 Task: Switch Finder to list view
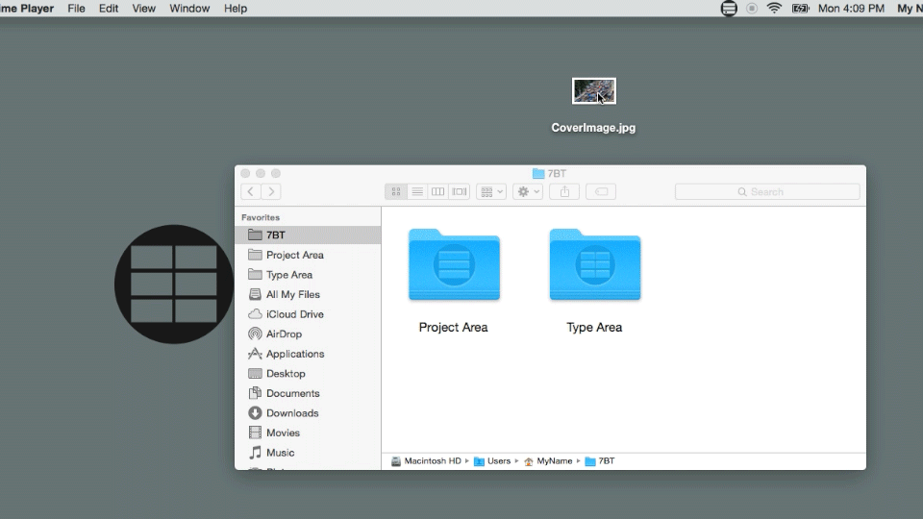(416, 192)
